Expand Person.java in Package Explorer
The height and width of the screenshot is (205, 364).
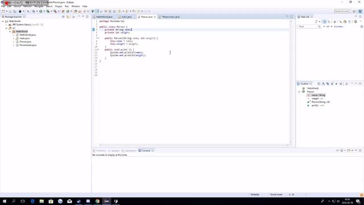point(14,42)
